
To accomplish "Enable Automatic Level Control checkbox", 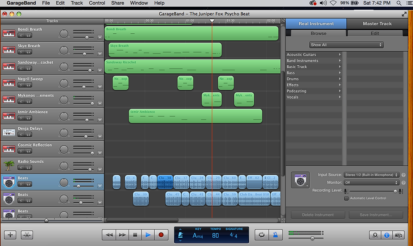I will 346,198.
